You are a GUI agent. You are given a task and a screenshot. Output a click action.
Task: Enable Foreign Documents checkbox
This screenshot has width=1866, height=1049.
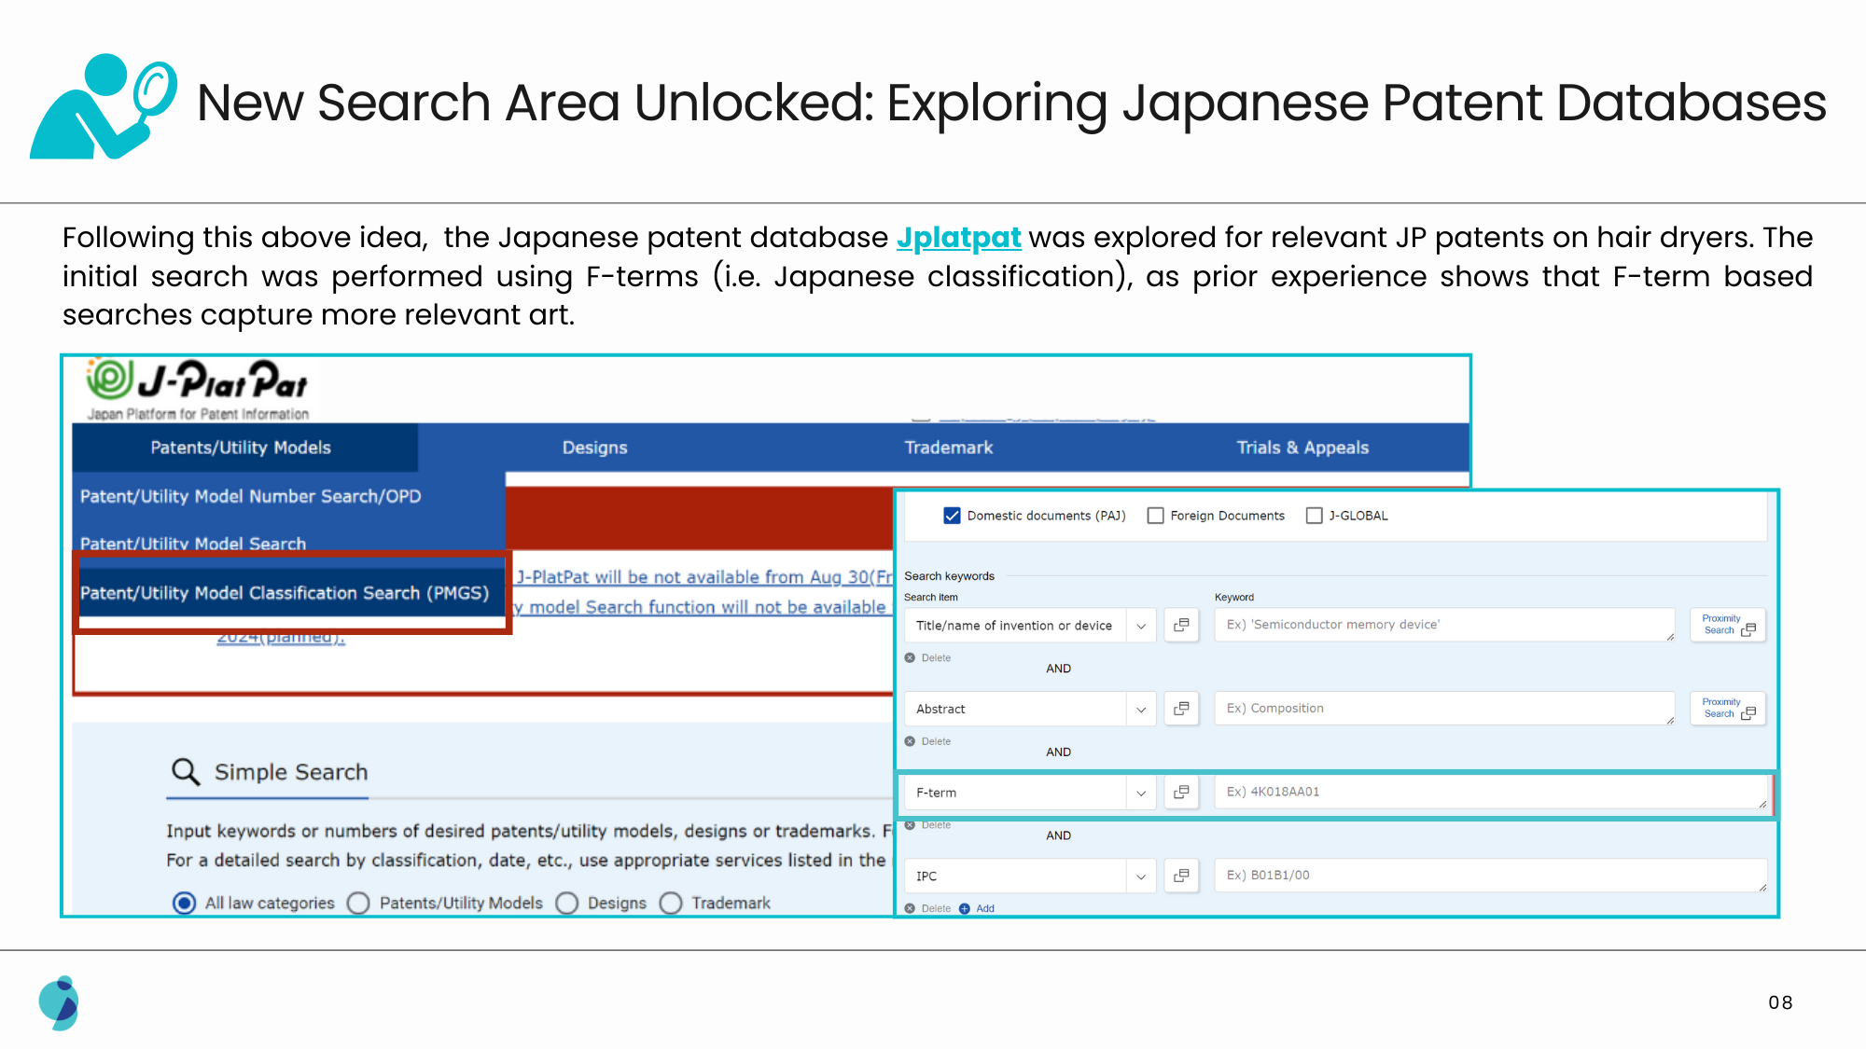tap(1155, 516)
